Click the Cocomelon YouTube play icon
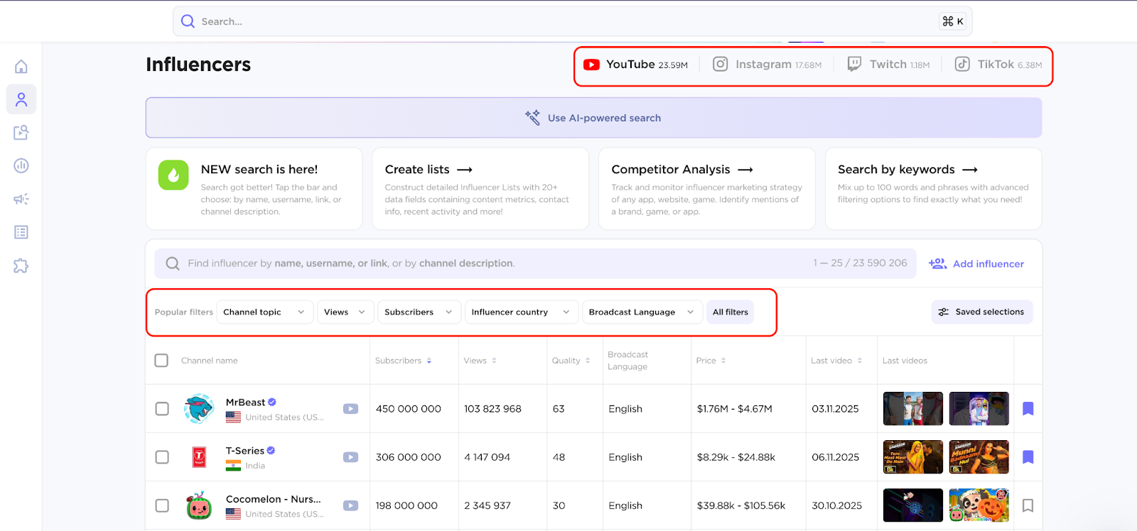The image size is (1137, 531). click(x=351, y=505)
